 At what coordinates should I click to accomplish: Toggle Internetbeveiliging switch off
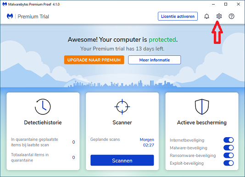[x=228, y=140]
